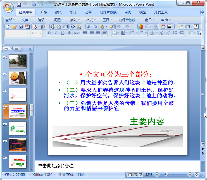Paste using the clipboard icon
The height and width of the screenshot is (180, 207).
[102, 27]
